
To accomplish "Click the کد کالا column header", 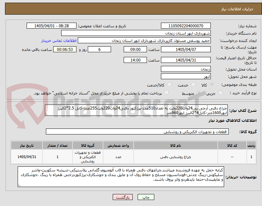I will click(x=232, y=145).
